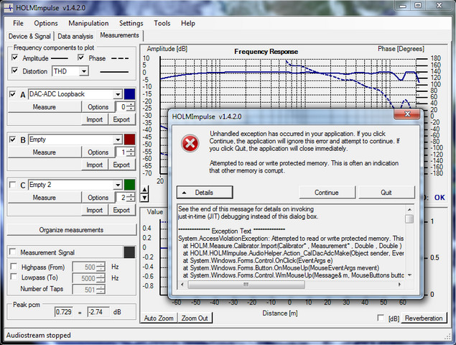Click Export for slot B
Screen dimensions: 456x345
pyautogui.click(x=121, y=165)
